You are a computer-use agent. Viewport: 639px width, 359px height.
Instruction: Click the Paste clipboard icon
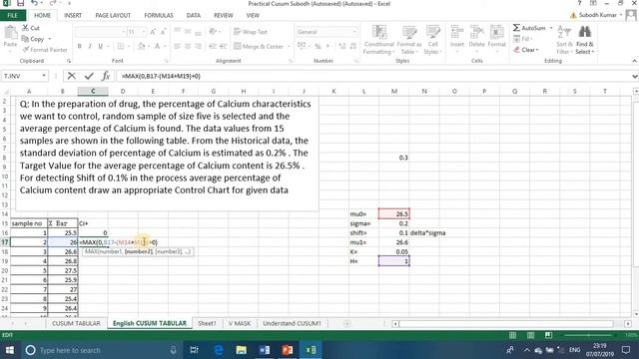pyautogui.click(x=11, y=33)
